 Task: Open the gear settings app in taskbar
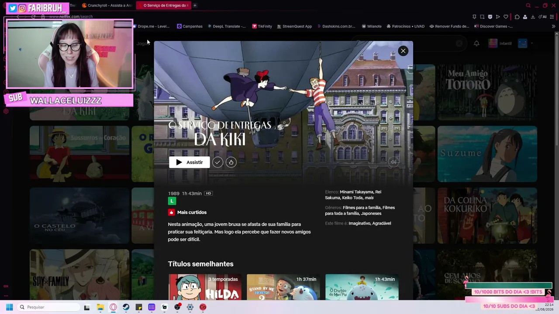190,307
